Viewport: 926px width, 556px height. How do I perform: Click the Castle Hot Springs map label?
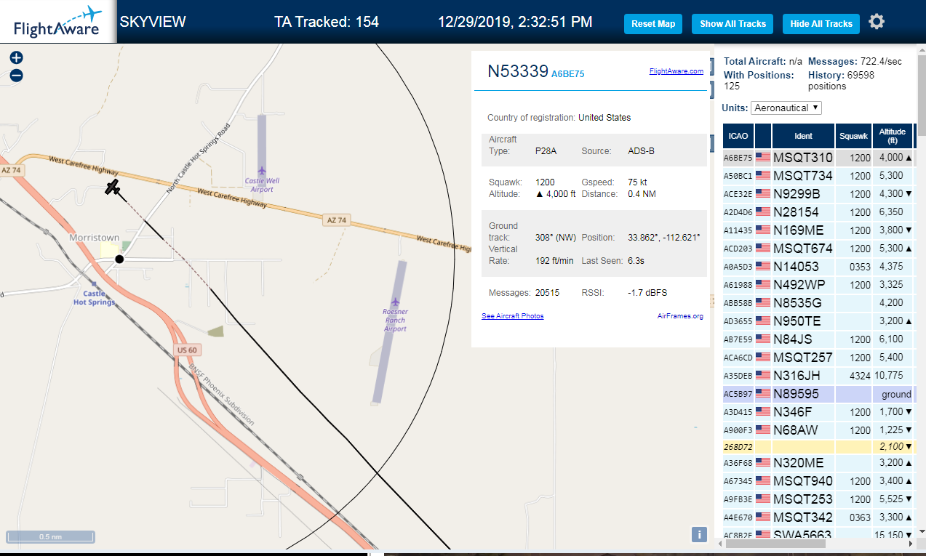pos(95,298)
